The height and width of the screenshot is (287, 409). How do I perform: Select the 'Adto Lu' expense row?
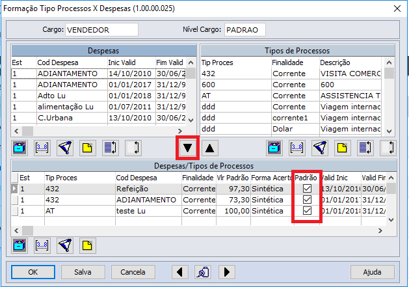pos(98,96)
